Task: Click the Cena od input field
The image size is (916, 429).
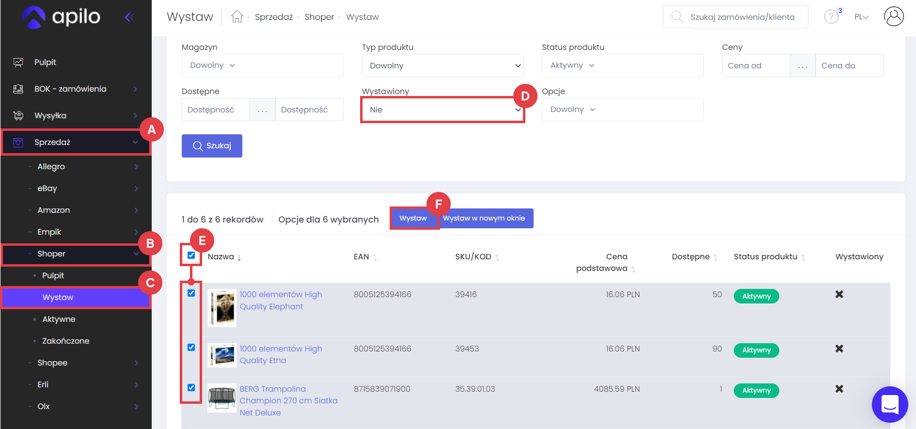Action: coord(756,65)
